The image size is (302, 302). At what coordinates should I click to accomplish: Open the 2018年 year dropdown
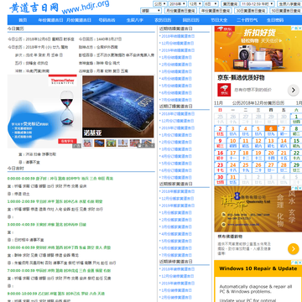[177, 4]
